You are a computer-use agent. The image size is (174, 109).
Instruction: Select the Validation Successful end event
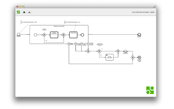pos(139,35)
